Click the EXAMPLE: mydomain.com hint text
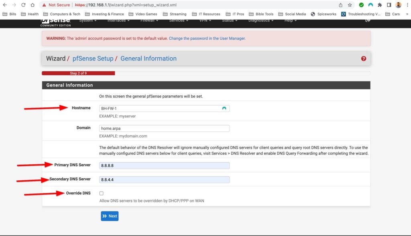The height and width of the screenshot is (236, 411). tap(123, 136)
